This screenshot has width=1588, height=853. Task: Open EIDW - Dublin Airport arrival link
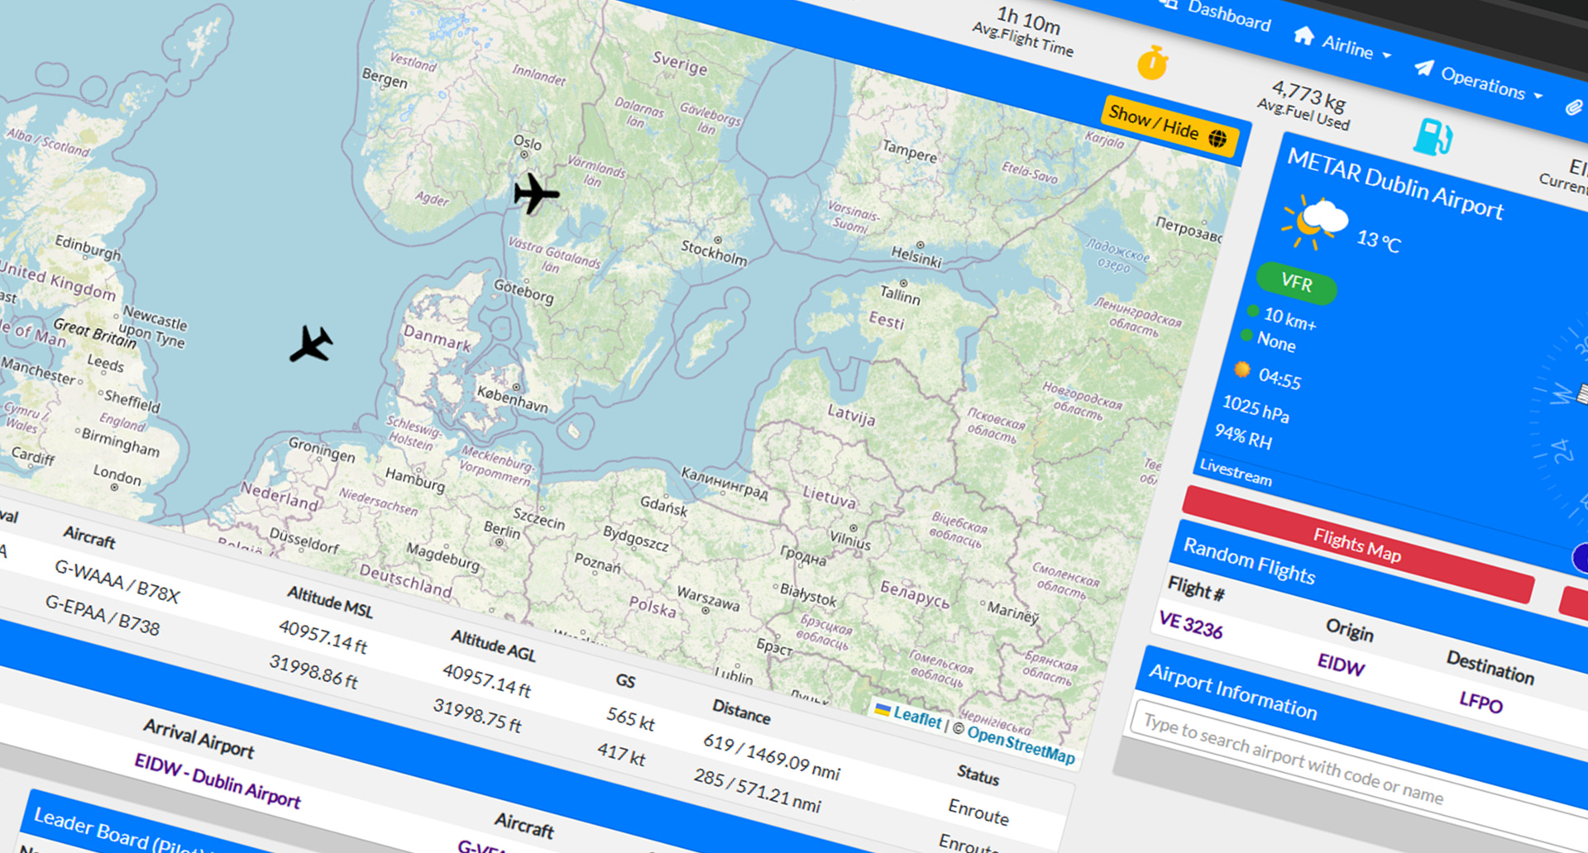click(218, 780)
